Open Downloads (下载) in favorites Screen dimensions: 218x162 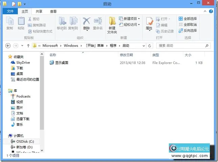pyautogui.click(x=17, y=68)
